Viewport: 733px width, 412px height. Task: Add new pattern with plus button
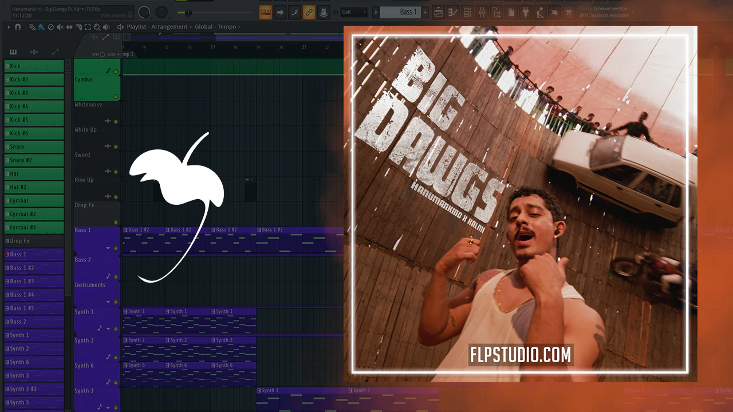pos(425,12)
